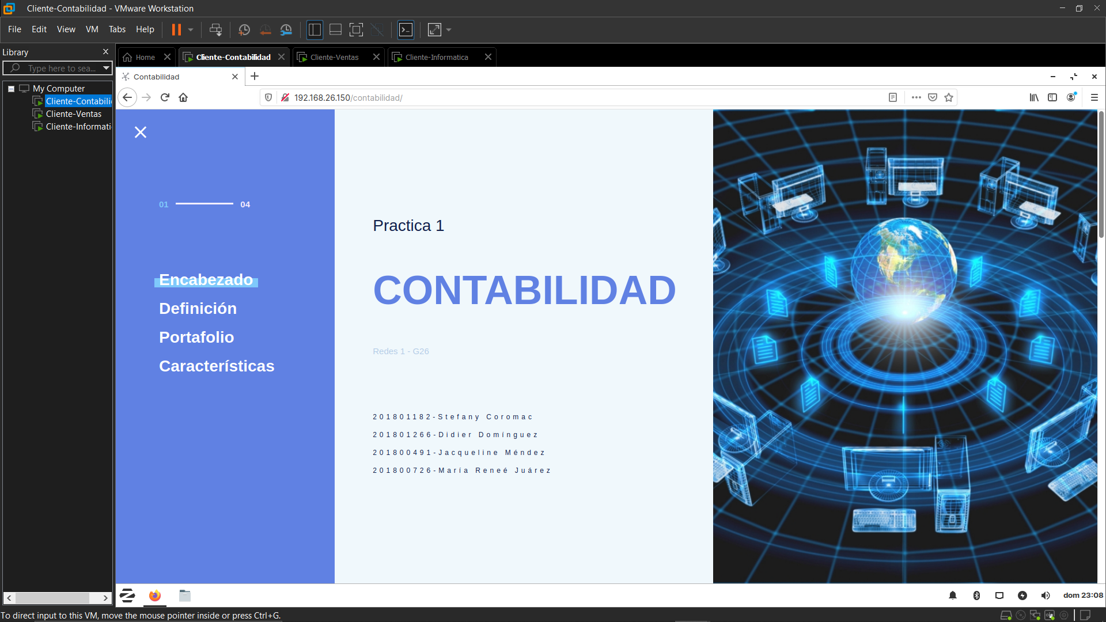Toggle Firefox sidebars panel icon
1106x622 pixels.
point(1052,97)
